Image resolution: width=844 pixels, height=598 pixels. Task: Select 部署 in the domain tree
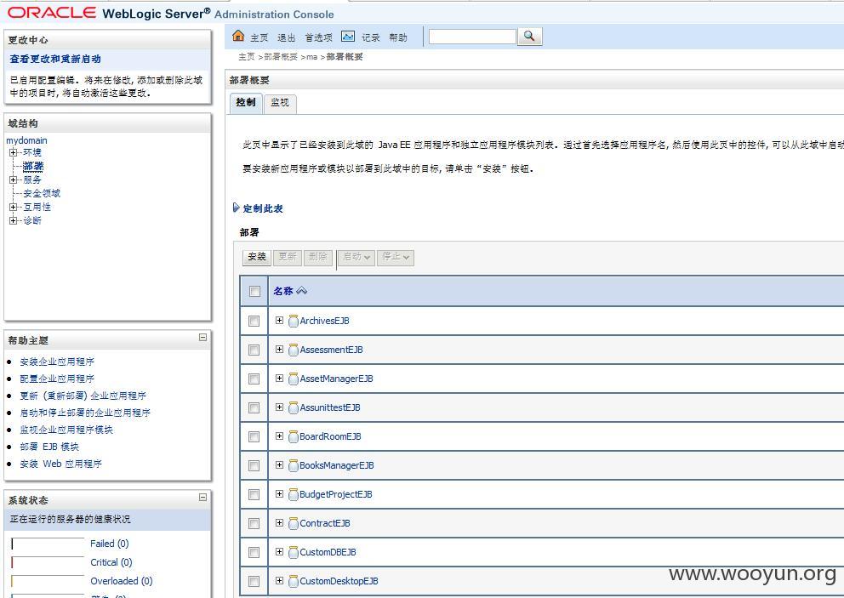point(33,167)
